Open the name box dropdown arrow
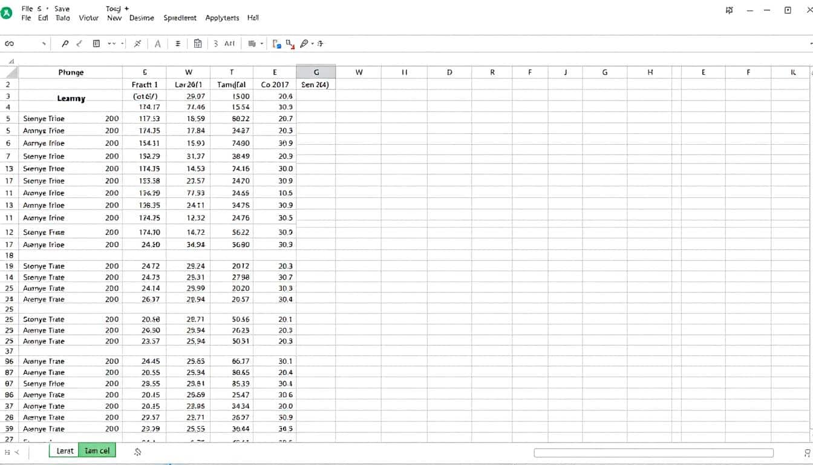813x465 pixels. click(44, 44)
